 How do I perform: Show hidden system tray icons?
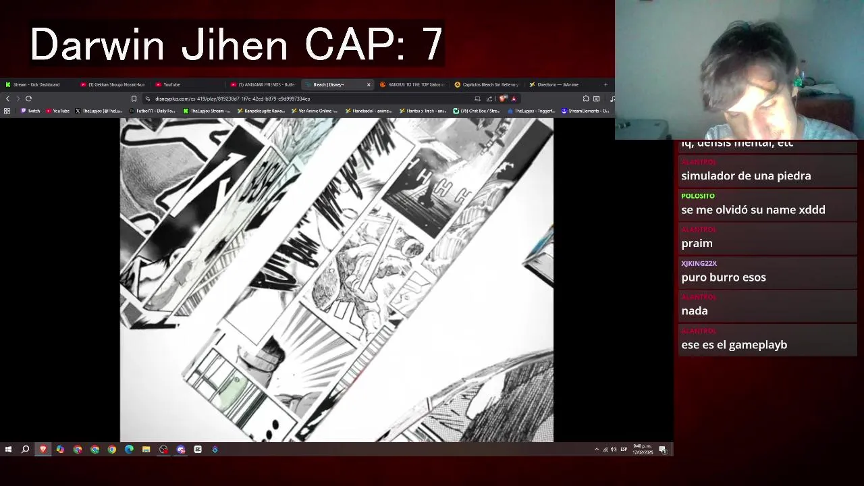[x=596, y=450]
